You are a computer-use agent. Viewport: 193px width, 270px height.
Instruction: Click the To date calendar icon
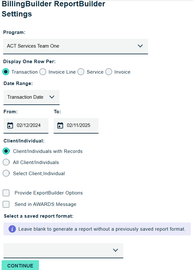pyautogui.click(x=60, y=125)
